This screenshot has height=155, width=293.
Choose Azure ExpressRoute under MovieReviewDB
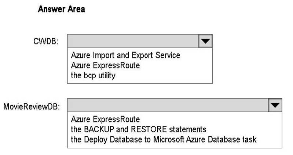tap(105, 119)
